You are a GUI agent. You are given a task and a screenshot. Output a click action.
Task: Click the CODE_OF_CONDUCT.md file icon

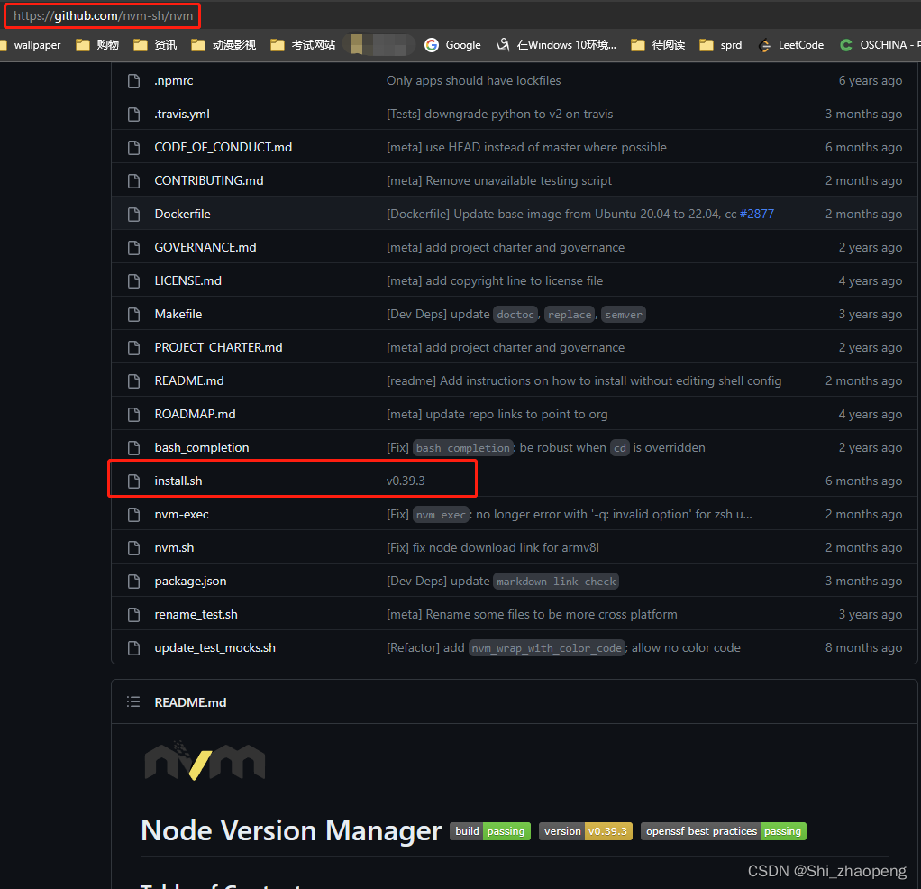pos(134,148)
